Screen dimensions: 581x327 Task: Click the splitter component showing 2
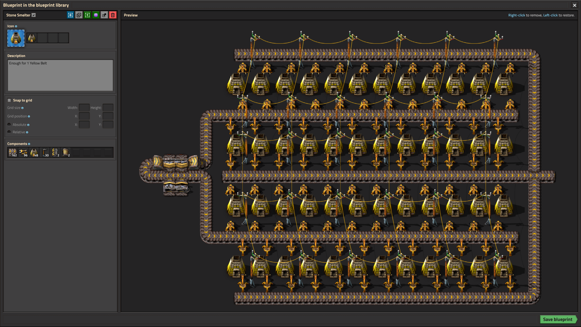[x=55, y=153]
